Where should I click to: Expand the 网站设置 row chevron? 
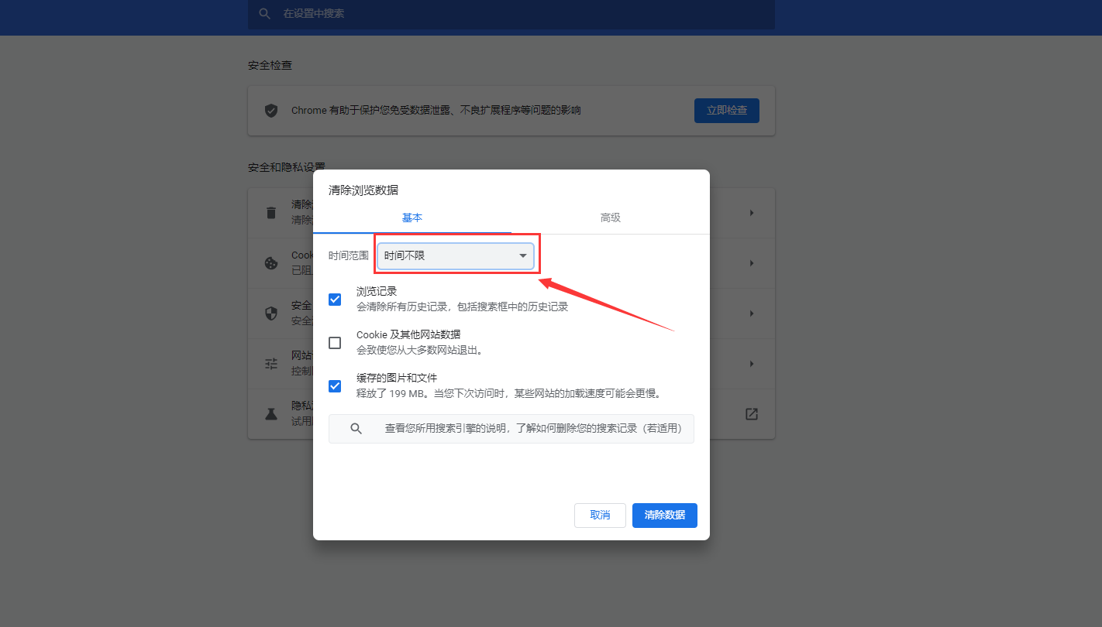(x=750, y=363)
